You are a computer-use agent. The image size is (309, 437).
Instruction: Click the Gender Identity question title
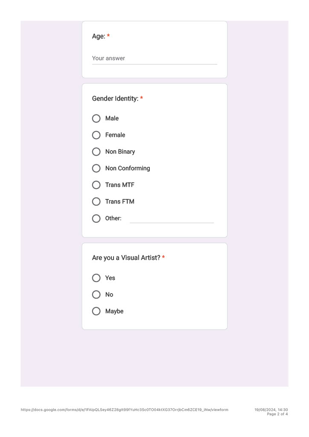115,99
